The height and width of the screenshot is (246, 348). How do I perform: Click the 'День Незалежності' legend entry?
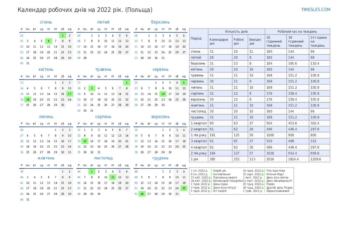click(x=279, y=181)
